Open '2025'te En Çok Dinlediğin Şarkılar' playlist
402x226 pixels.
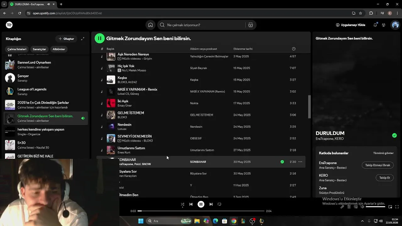(46, 105)
